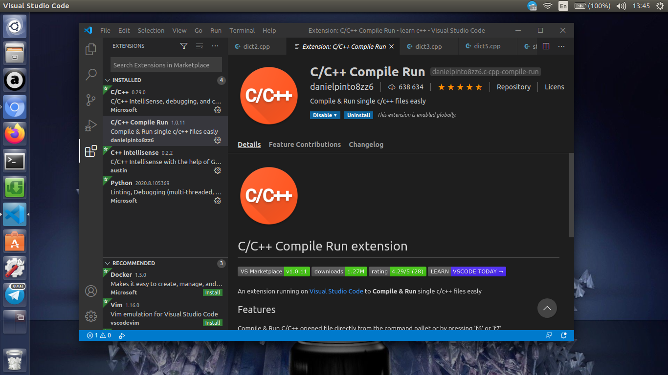
Task: Open the gear for C/C++ extension
Action: point(218,110)
